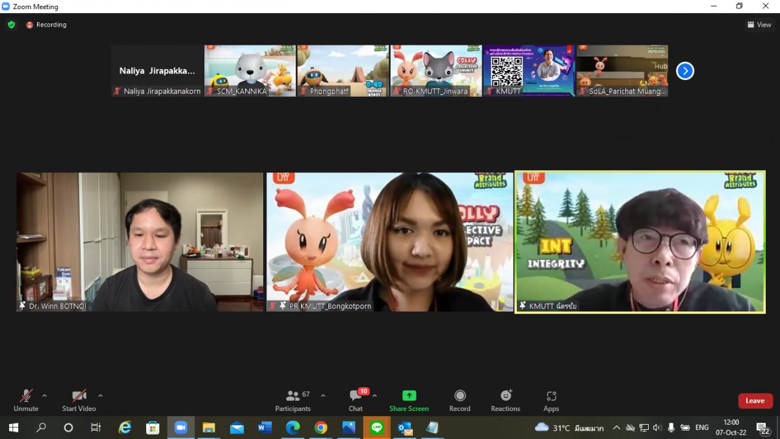Open network status in the system tray

point(644,427)
